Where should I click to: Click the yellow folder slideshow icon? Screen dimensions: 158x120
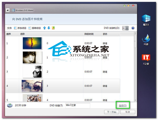[x=53, y=28]
